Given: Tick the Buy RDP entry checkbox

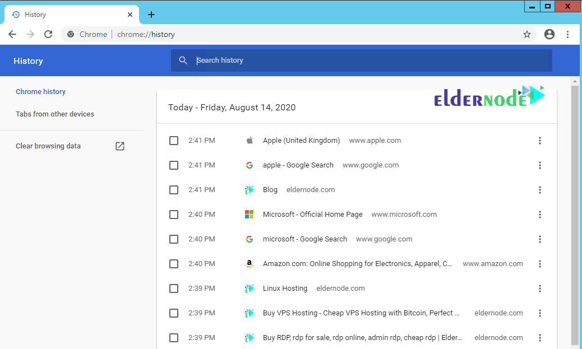Looking at the screenshot, I should coord(174,337).
